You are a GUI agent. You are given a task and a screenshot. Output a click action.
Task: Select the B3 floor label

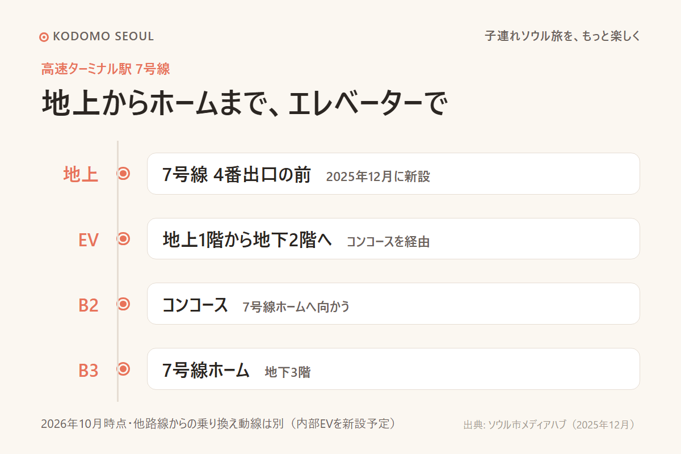[89, 371]
